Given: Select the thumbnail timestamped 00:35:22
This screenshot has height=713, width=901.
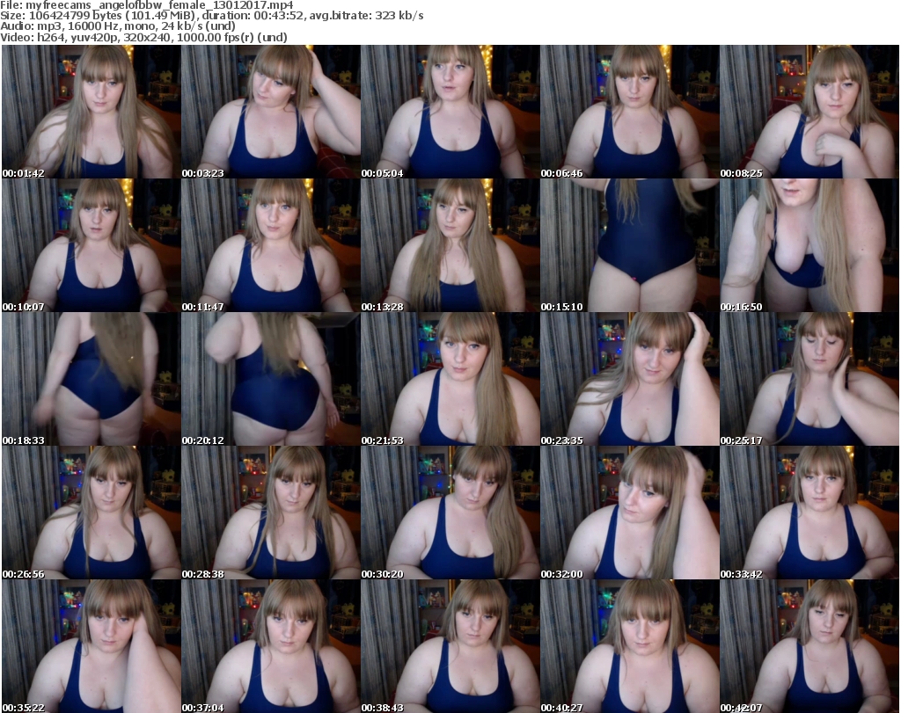Looking at the screenshot, I should (91, 646).
